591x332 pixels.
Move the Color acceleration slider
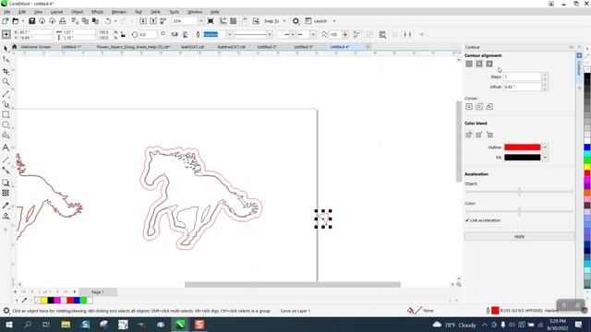pos(519,211)
